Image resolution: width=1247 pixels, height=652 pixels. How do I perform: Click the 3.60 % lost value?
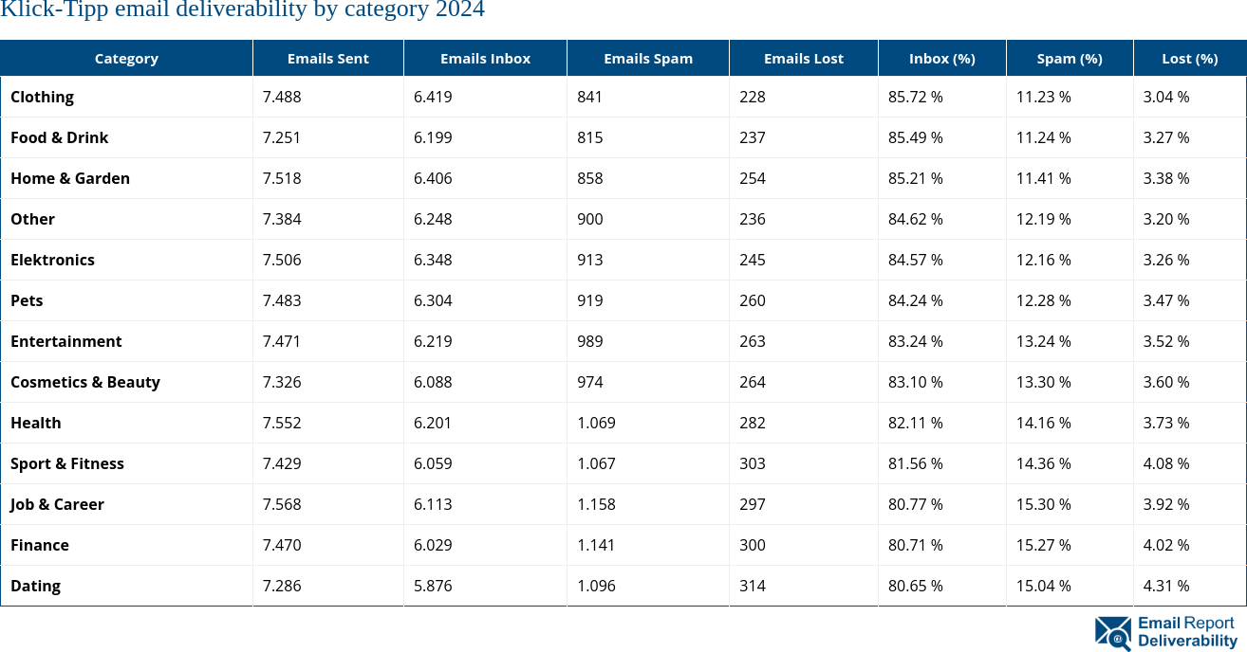click(1166, 382)
